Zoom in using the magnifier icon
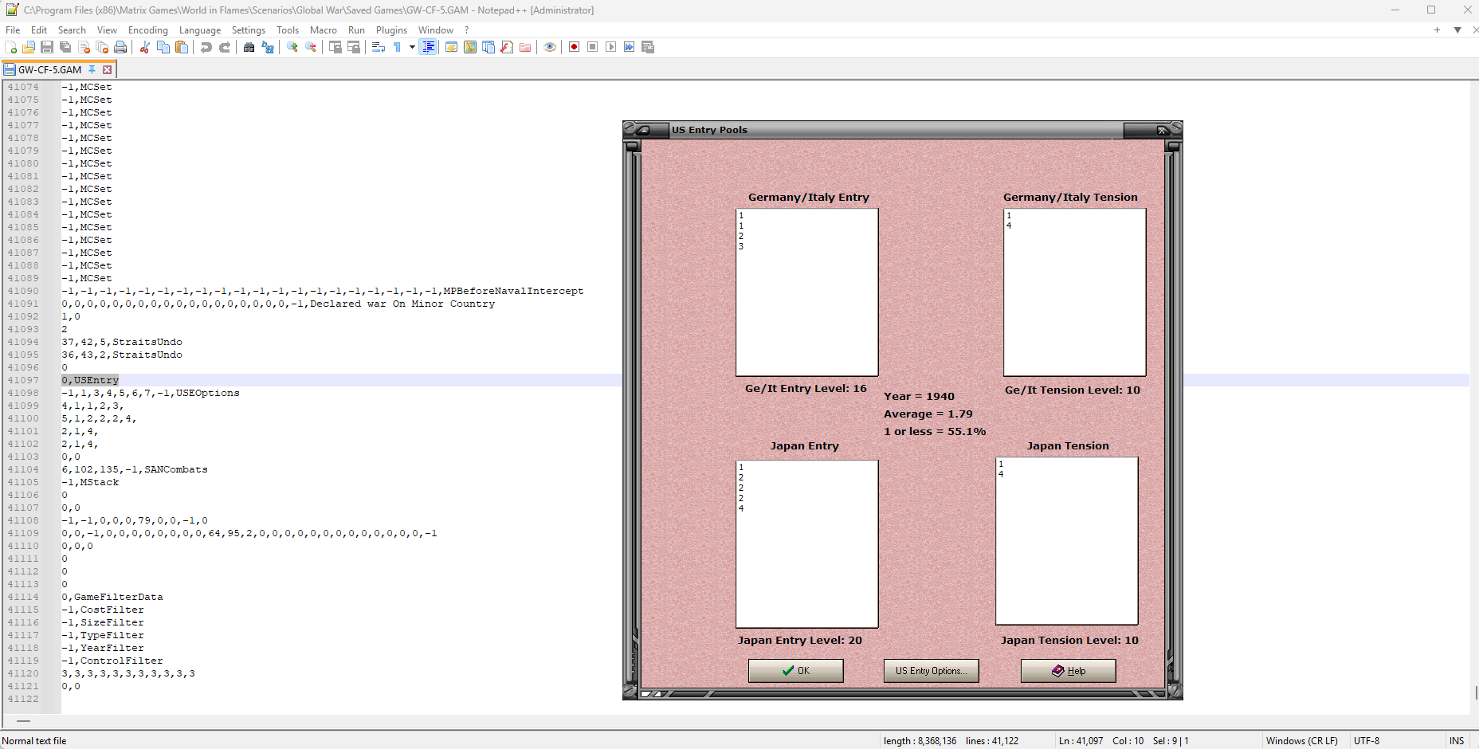 pos(292,47)
